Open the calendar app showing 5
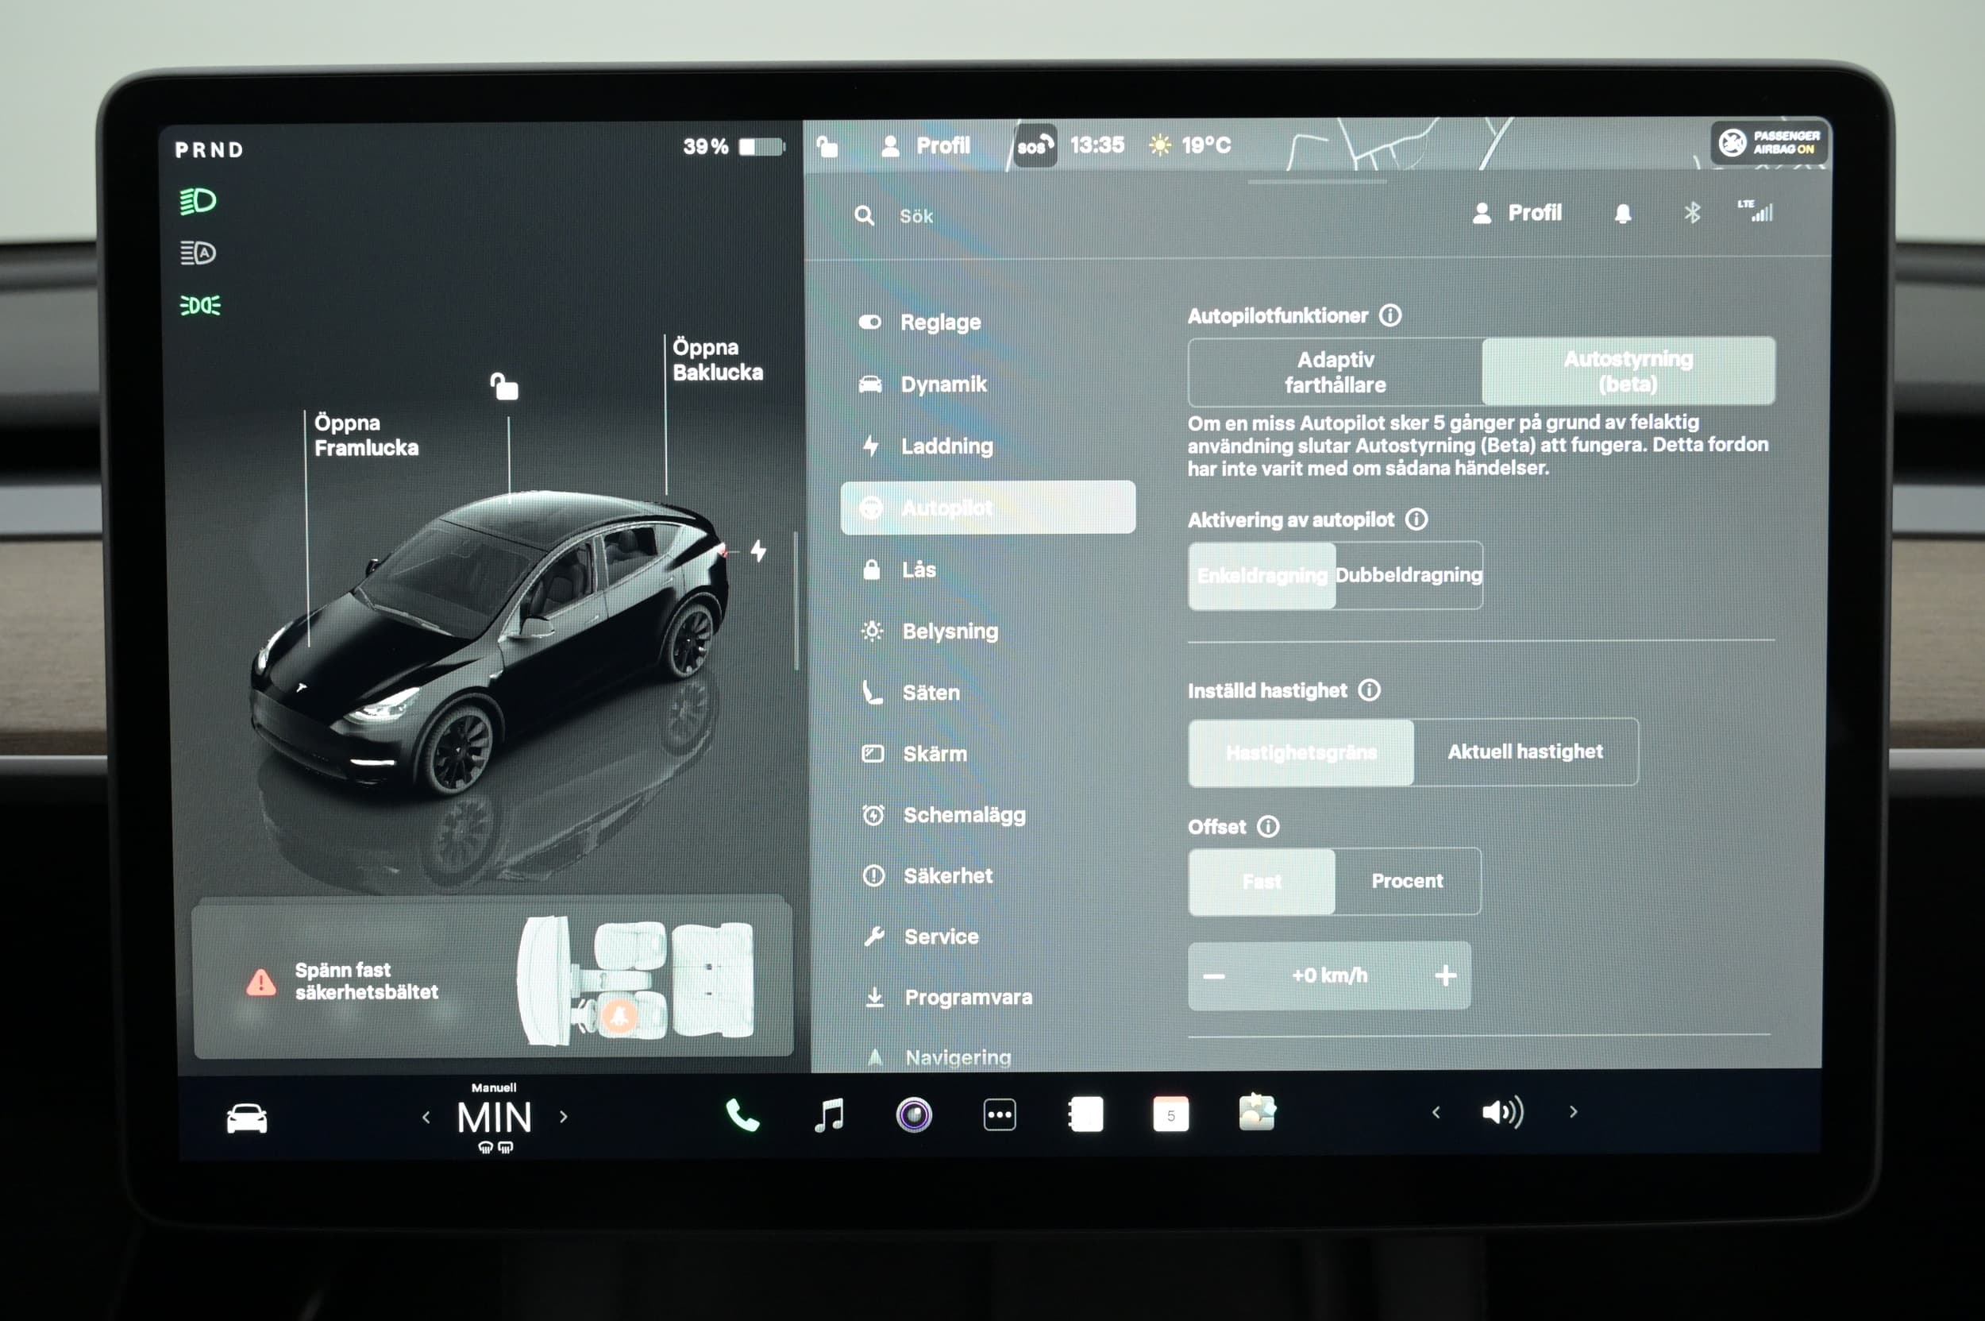The width and height of the screenshot is (1985, 1321). point(1170,1114)
